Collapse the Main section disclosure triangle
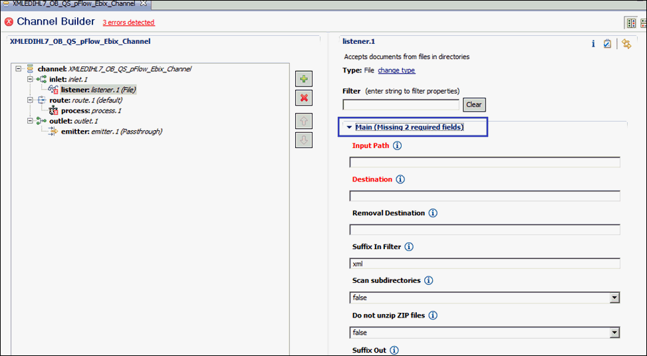 pyautogui.click(x=349, y=128)
